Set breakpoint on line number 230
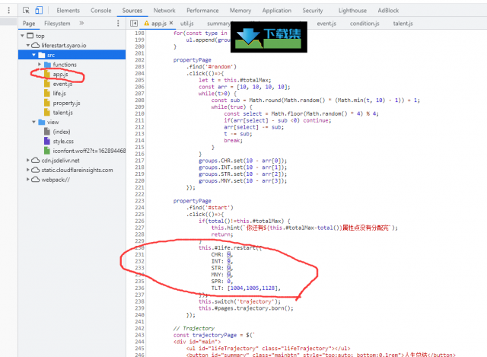The image size is (487, 357). pyautogui.click(x=139, y=247)
